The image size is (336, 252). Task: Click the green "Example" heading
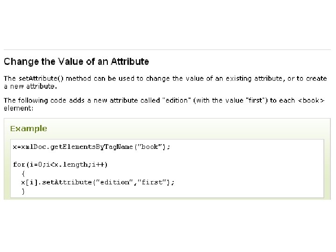click(x=28, y=128)
